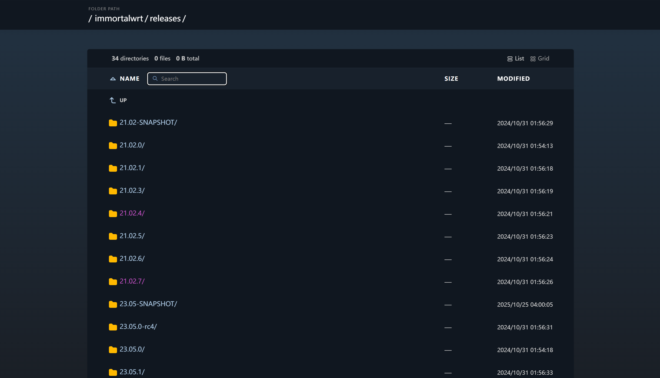Click the folder icon beside 21.02-SNAPSHOT
Screen dimensions: 660x378
click(x=113, y=123)
